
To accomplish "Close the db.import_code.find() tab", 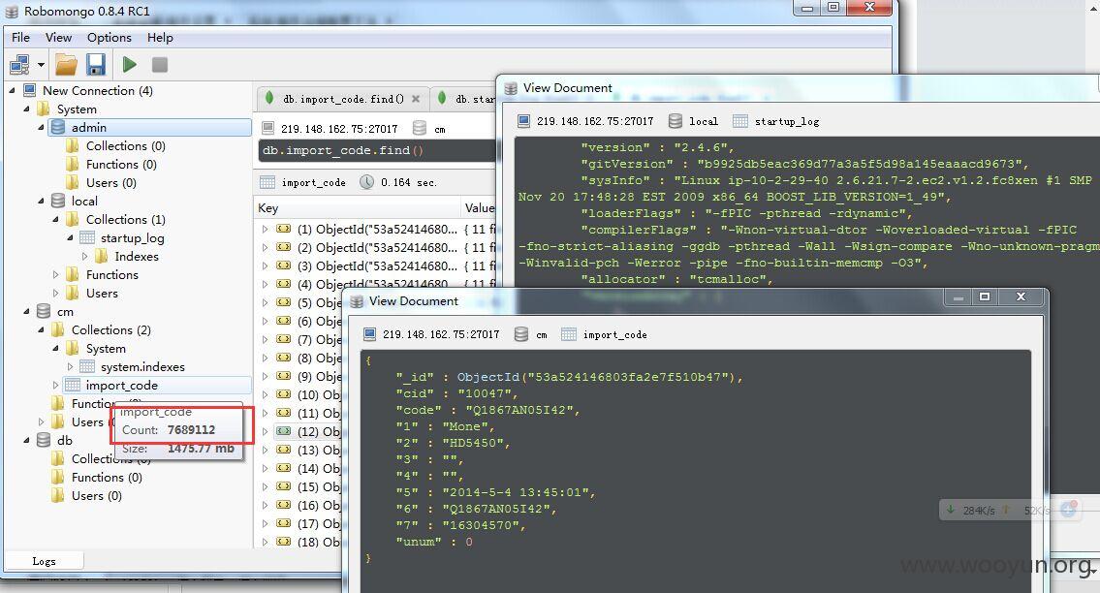I will (416, 99).
